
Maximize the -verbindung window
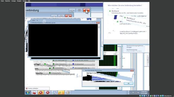[x=79, y=10]
